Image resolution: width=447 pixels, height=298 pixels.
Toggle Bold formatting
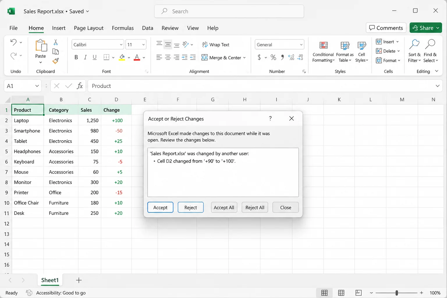coord(76,57)
